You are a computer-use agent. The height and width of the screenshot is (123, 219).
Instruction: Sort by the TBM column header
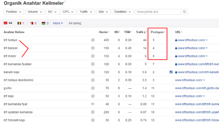[x=127, y=32]
